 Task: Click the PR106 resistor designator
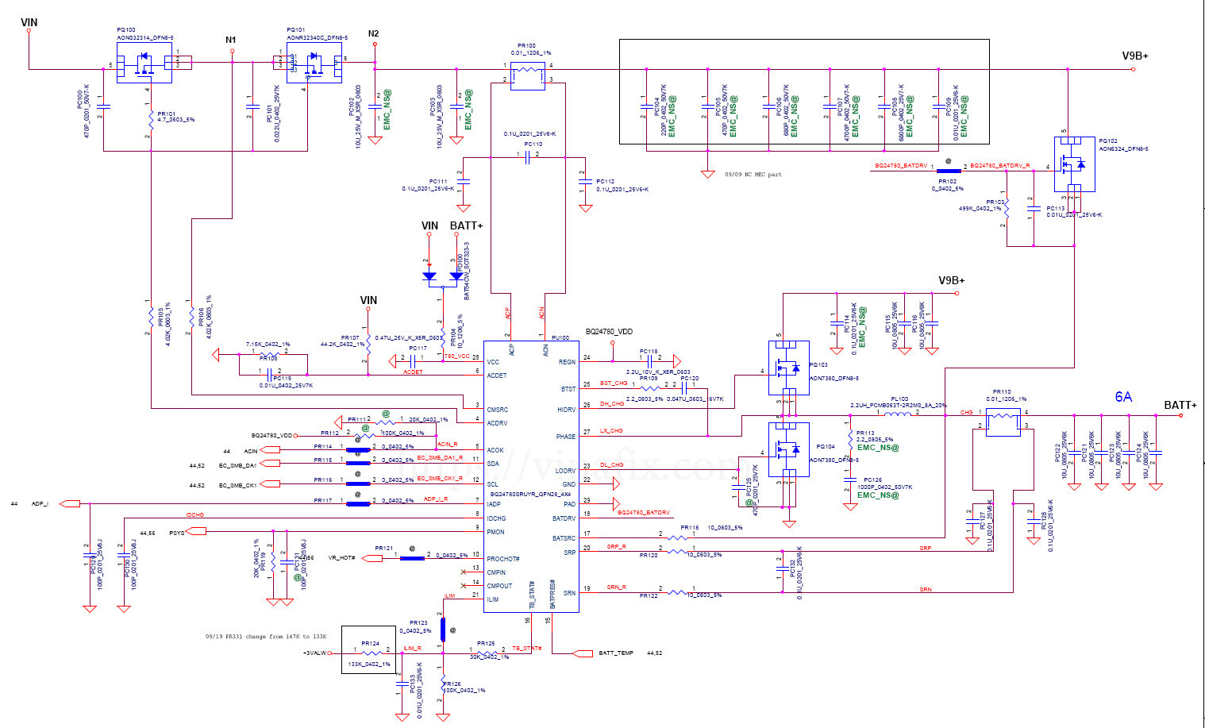click(202, 317)
